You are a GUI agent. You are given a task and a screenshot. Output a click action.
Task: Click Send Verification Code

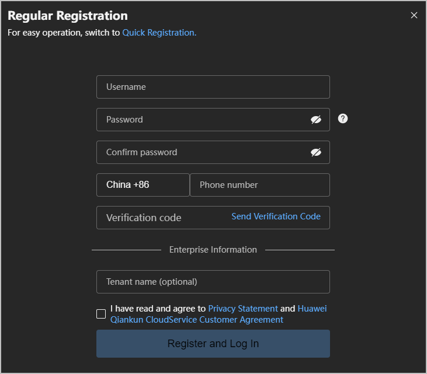pos(276,216)
